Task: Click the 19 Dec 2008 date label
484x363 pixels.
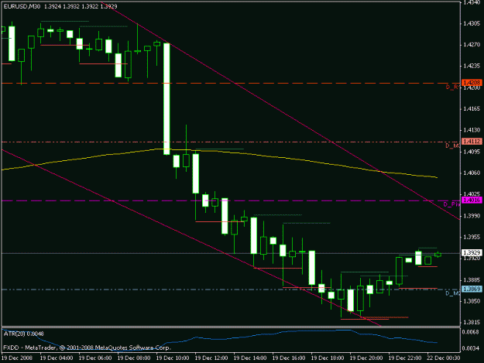Action: [17, 358]
